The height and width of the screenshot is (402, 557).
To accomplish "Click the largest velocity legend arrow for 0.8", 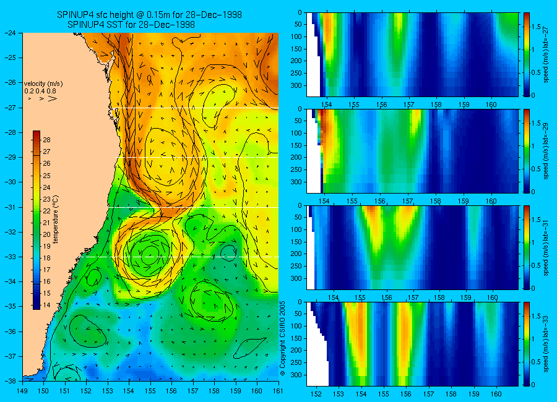I will tap(52, 98).
